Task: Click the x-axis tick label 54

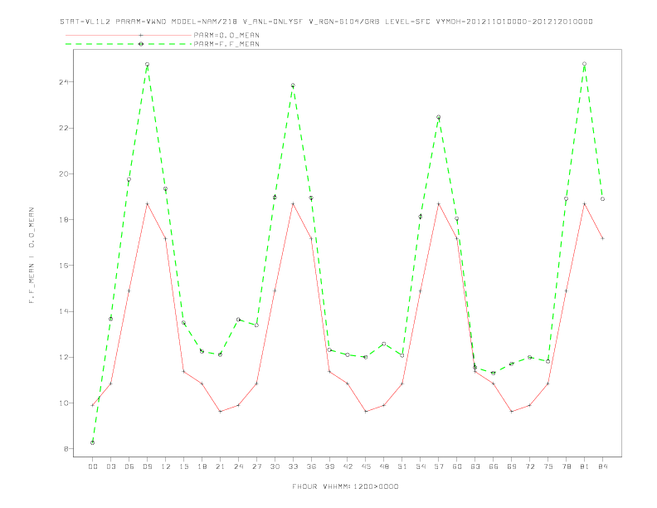Action: tap(421, 466)
